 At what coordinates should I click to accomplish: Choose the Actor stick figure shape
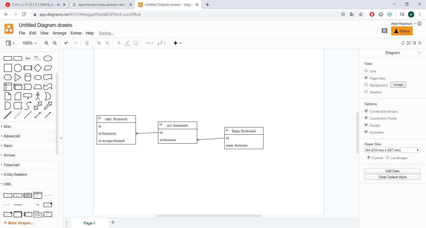(38, 96)
